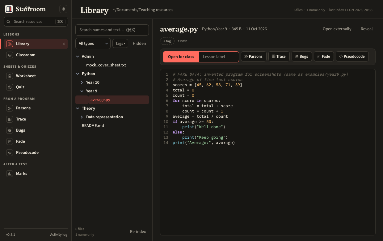
Task: Click the Python/Year 9 metadata text
Action: tap(214, 29)
